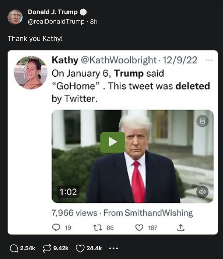Screen dimensions: 223x259
Task: Click the tweet's share upload icon
Action: pos(181,228)
